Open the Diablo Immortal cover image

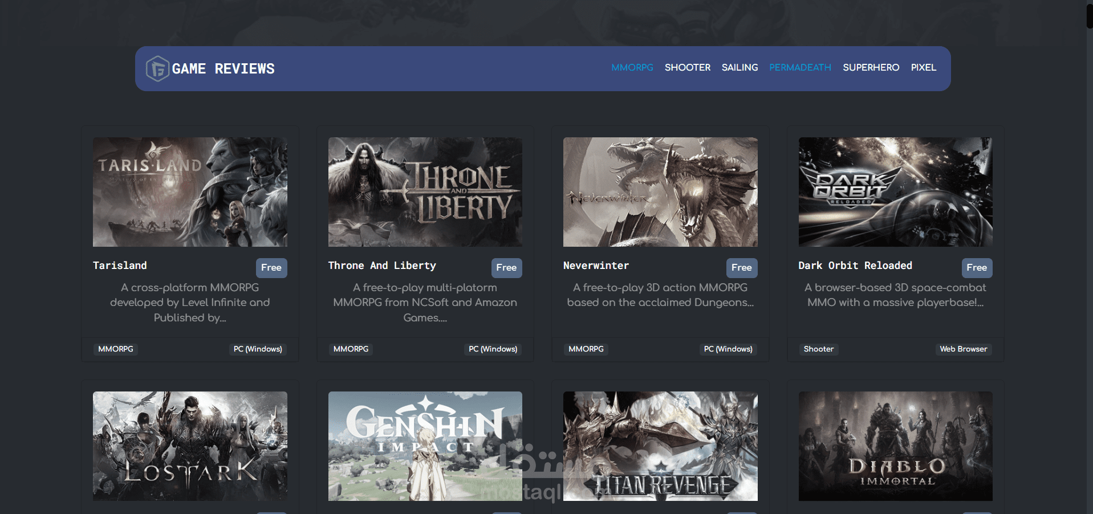click(895, 446)
